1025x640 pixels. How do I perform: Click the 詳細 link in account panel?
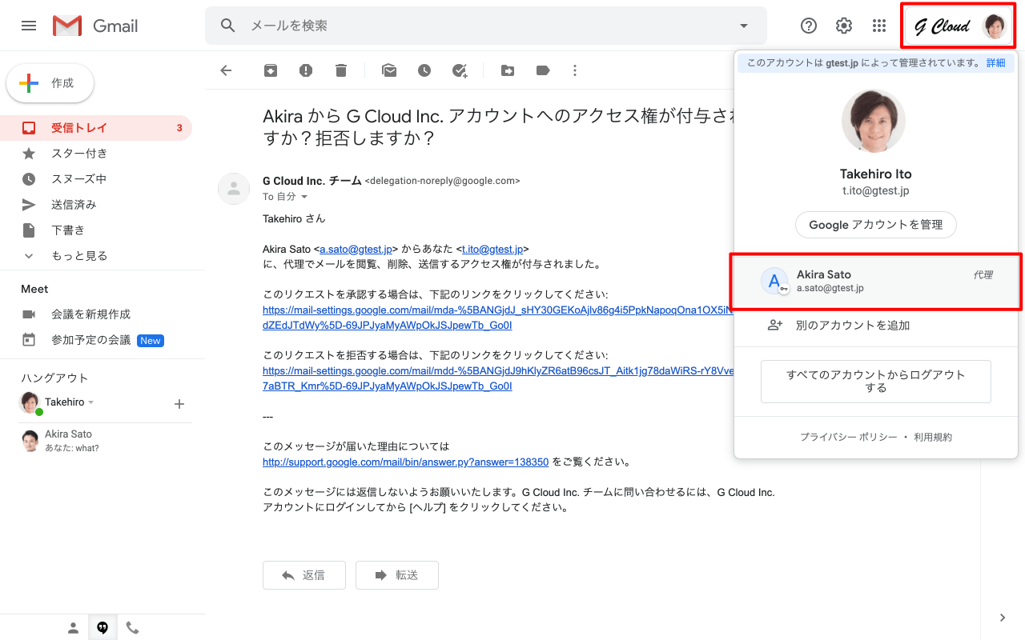click(995, 62)
